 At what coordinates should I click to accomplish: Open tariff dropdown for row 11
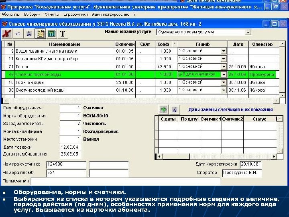tap(224, 59)
